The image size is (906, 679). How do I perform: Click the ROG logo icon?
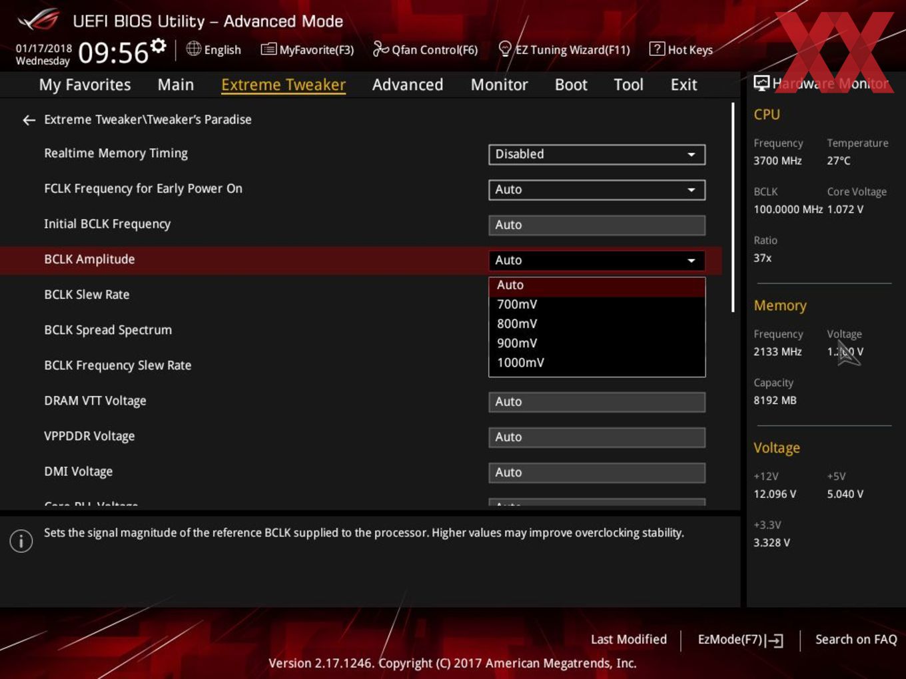[x=39, y=20]
